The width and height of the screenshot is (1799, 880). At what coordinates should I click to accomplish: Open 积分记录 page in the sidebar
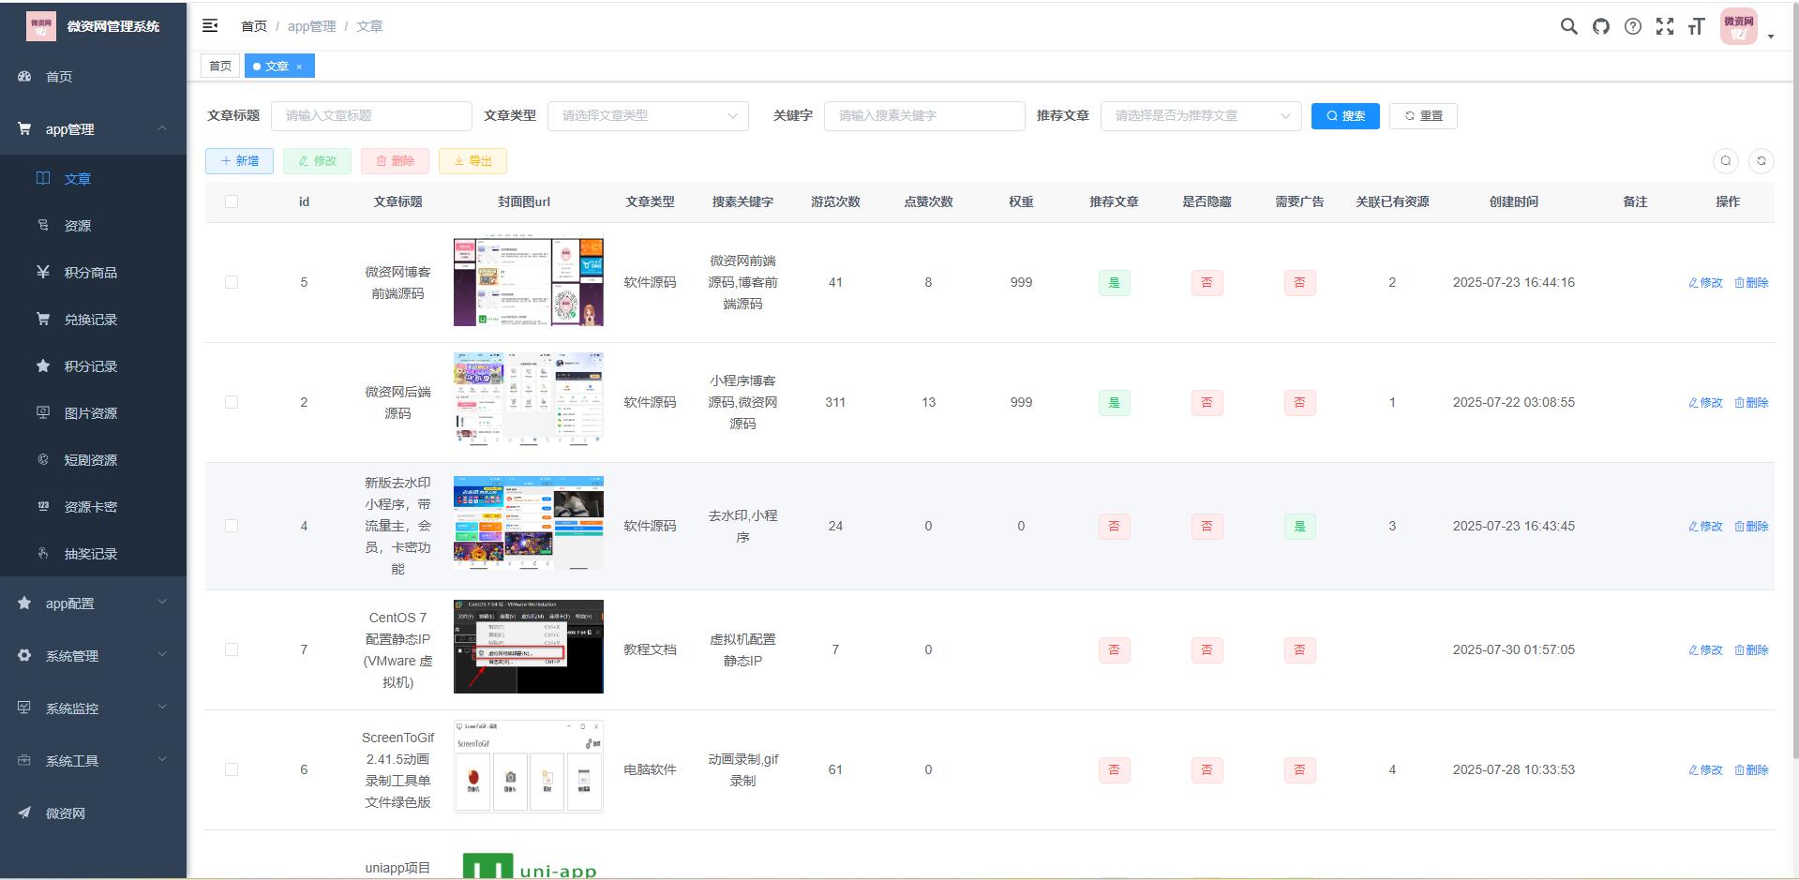click(x=93, y=366)
